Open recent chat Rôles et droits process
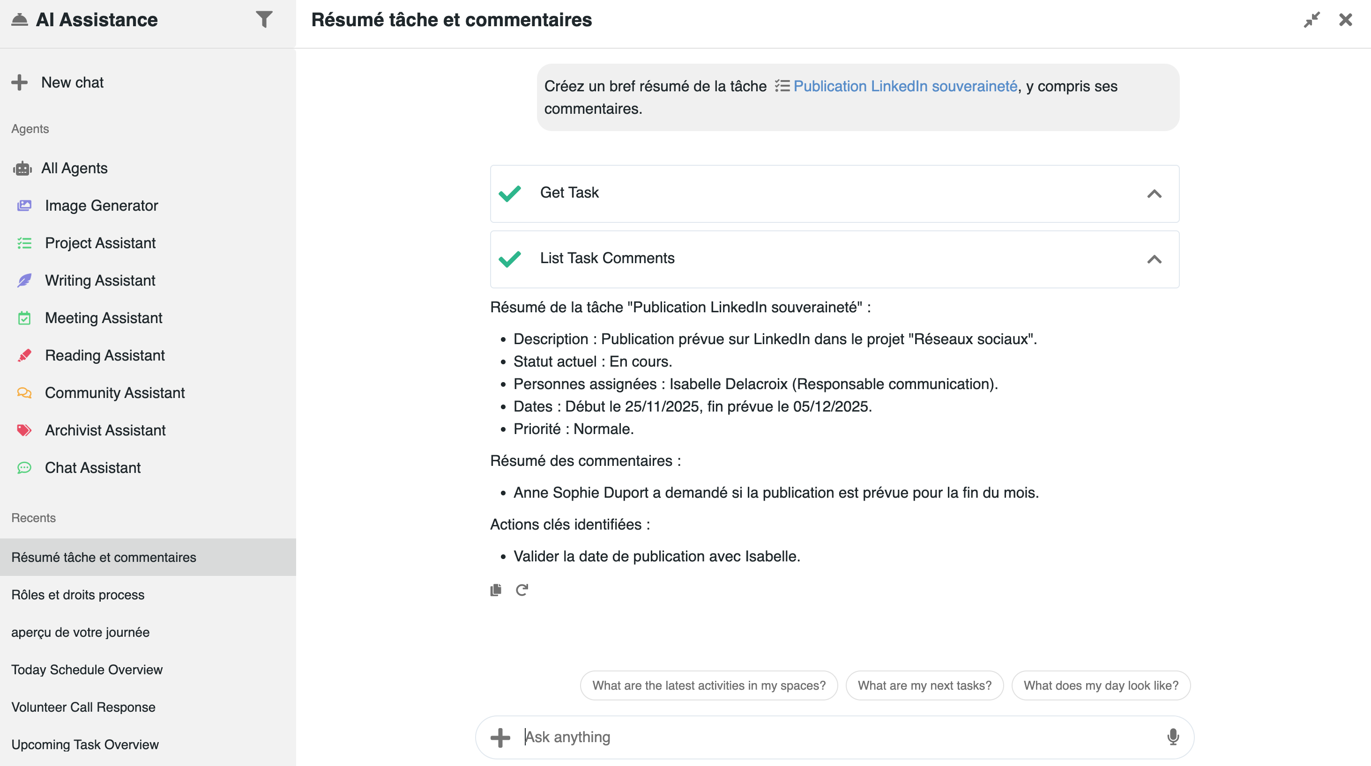The width and height of the screenshot is (1371, 766). tap(78, 595)
